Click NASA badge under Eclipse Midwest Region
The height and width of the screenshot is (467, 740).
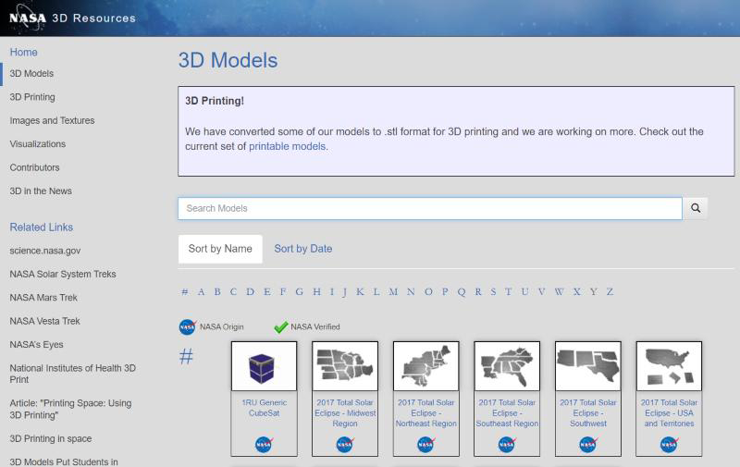click(344, 444)
